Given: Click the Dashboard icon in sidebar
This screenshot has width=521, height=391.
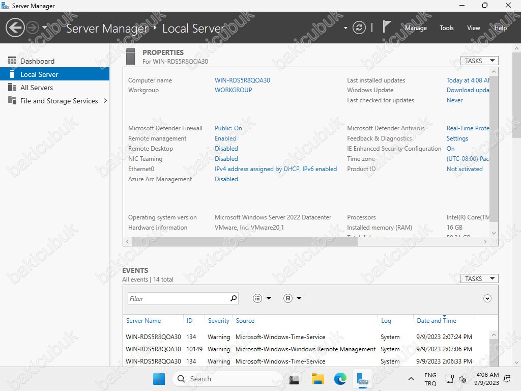Looking at the screenshot, I should pyautogui.click(x=12, y=61).
